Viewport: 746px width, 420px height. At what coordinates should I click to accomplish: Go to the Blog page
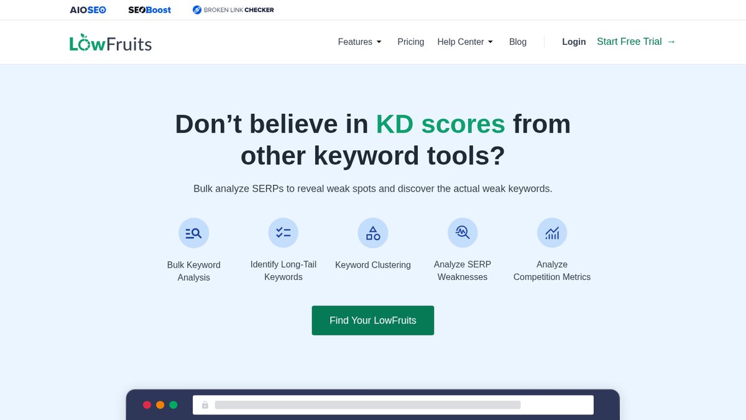pos(518,42)
